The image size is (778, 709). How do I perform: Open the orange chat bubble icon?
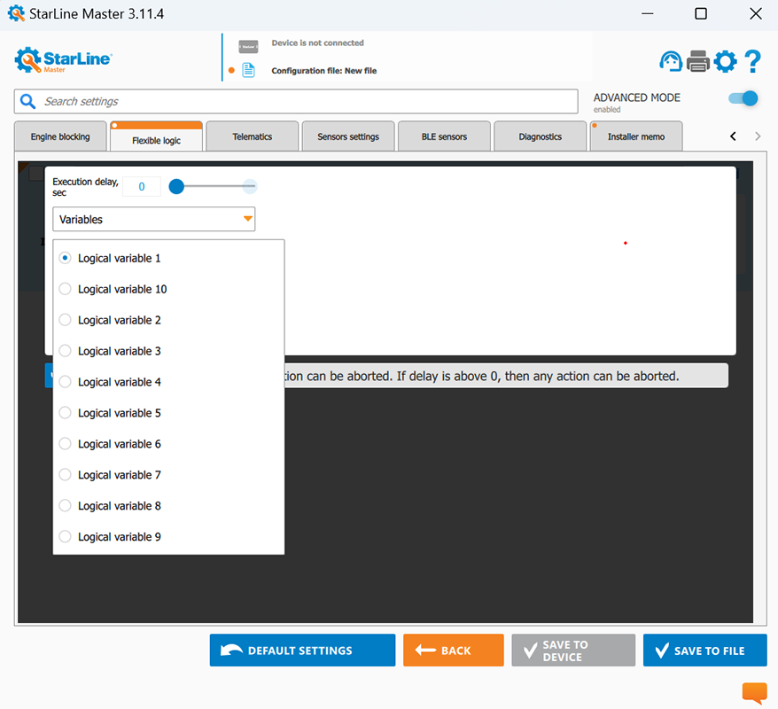pyautogui.click(x=755, y=693)
